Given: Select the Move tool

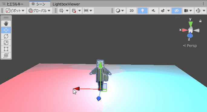Looking at the screenshot, I should pos(6,30).
